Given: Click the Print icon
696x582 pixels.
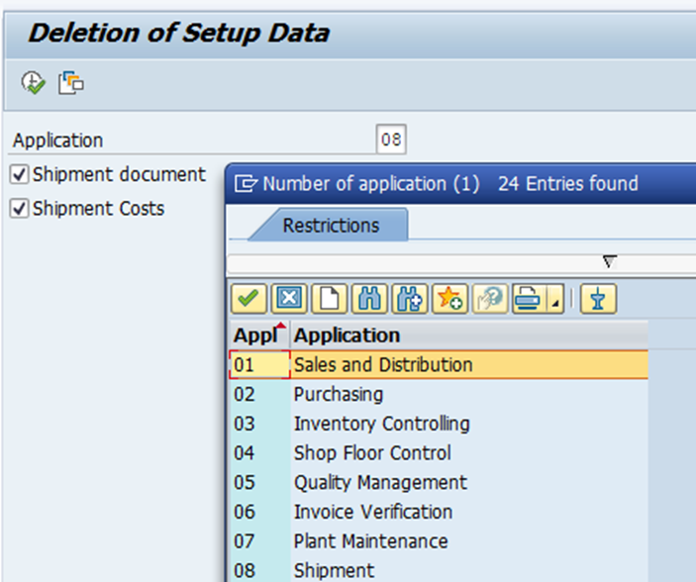Looking at the screenshot, I should pos(529,298).
